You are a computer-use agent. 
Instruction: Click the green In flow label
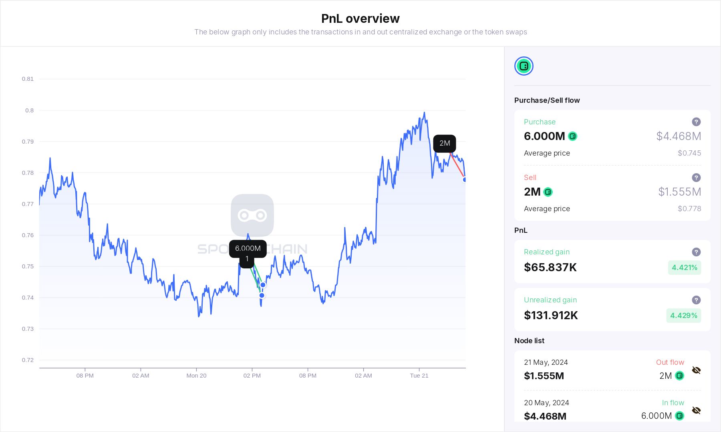tap(673, 403)
